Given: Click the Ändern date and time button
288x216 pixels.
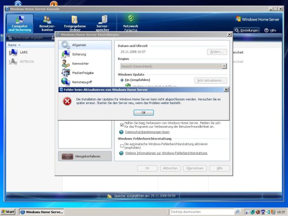Looking at the screenshot, I should (217, 52).
